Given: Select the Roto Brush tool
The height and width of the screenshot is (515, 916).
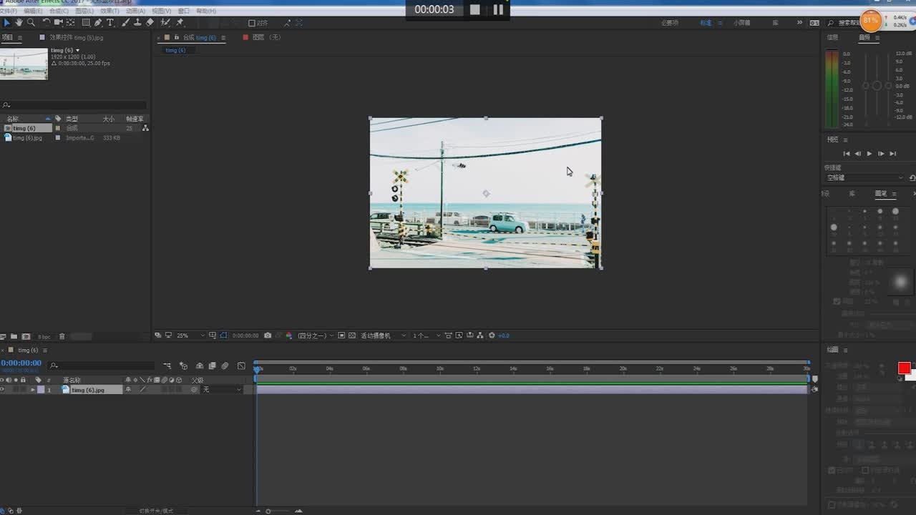Looking at the screenshot, I should click(x=165, y=23).
